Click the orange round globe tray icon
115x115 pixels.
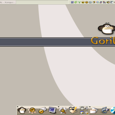[87, 2]
